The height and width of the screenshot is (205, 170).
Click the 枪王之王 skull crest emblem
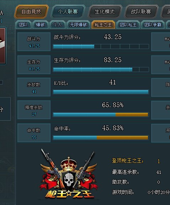tap(69, 174)
